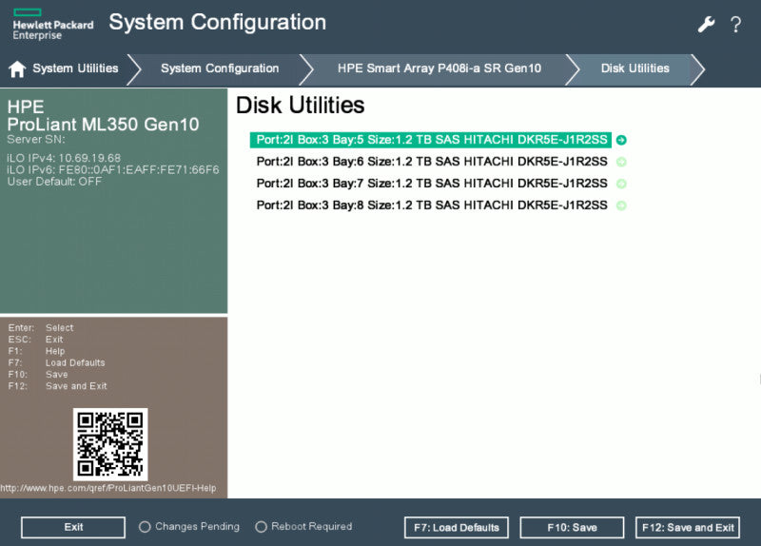
Task: Click the Exit button
Action: tap(73, 527)
